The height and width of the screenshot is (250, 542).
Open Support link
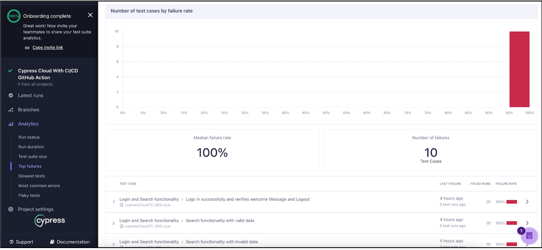tap(25, 242)
